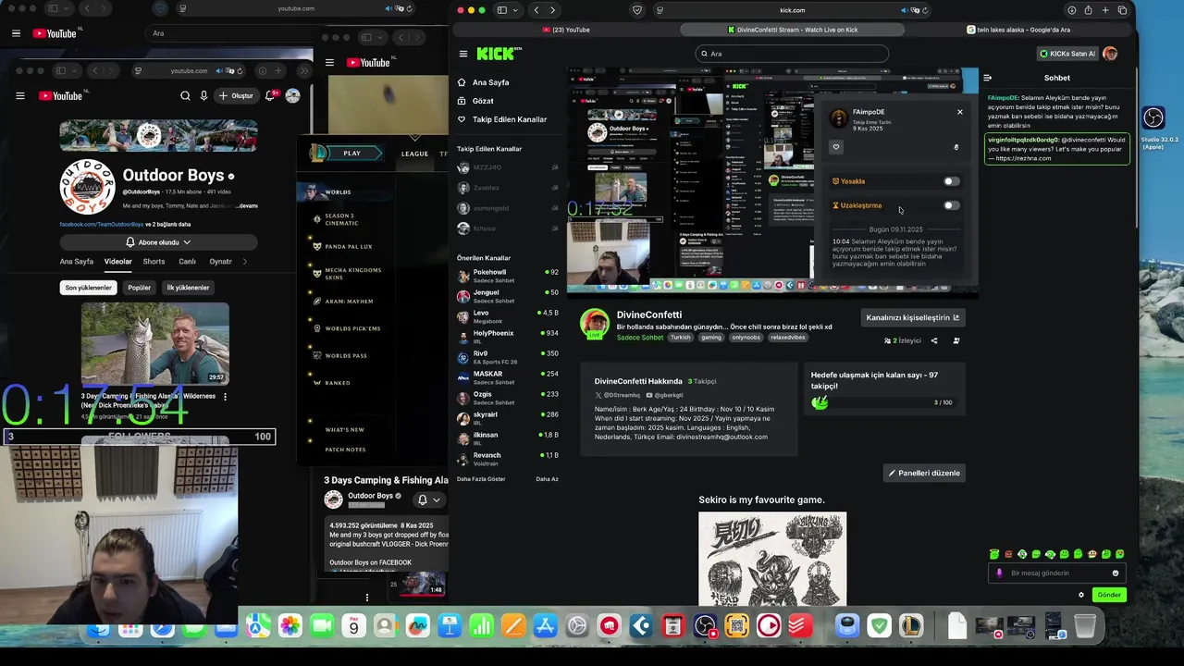Toggle the Yasakla switch

click(951, 181)
